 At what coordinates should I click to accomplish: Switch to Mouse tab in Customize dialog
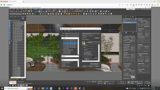62,31
